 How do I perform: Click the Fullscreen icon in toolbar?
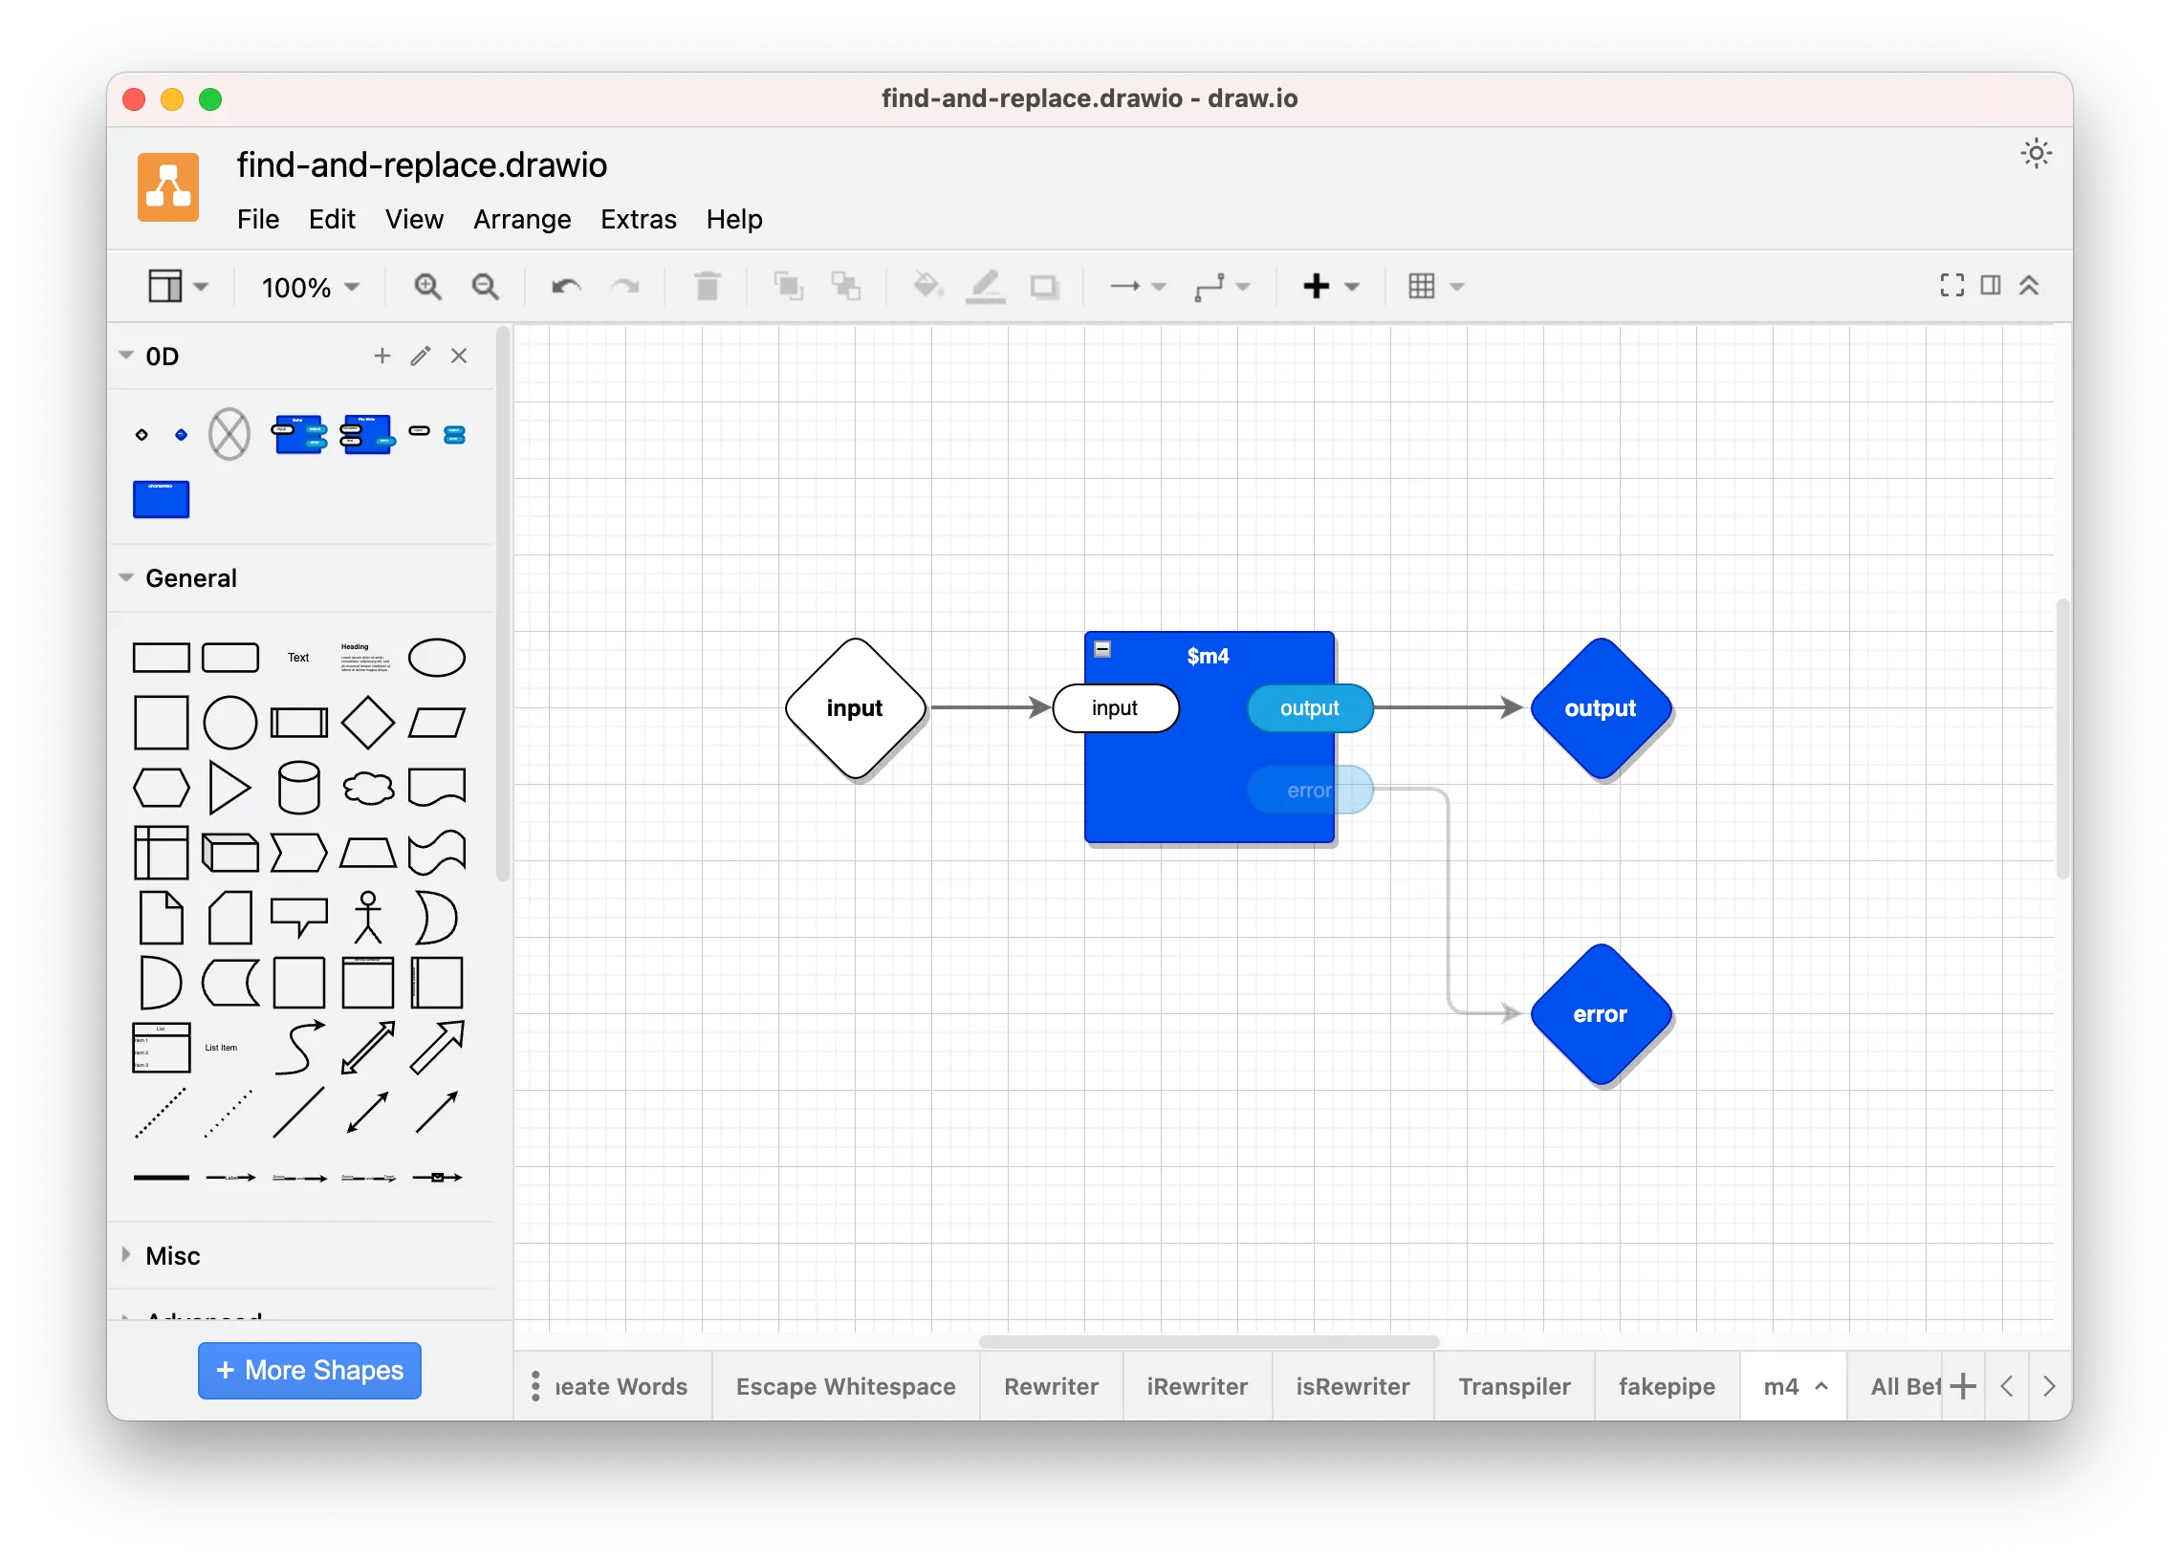1951,286
